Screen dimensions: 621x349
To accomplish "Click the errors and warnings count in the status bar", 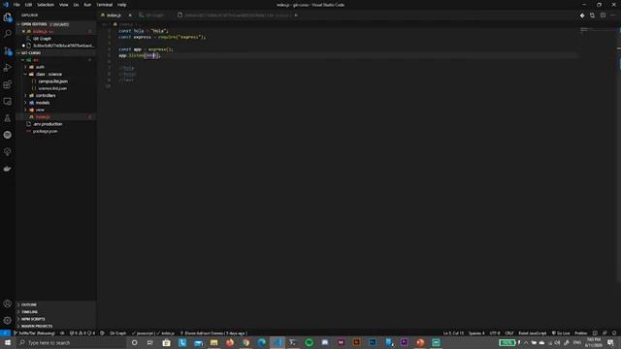I will click(x=82, y=333).
